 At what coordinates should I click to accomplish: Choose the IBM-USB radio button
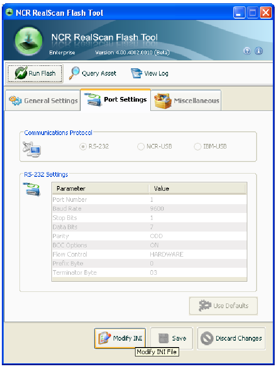[x=197, y=147]
